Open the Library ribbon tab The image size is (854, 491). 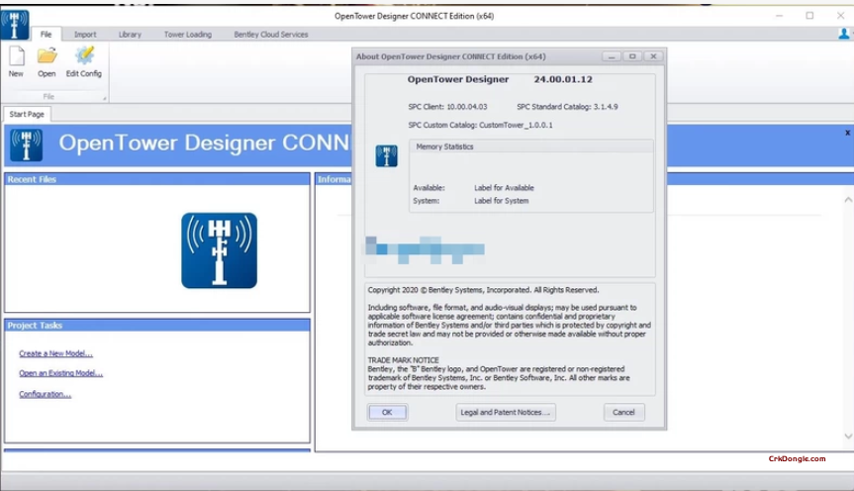click(130, 34)
